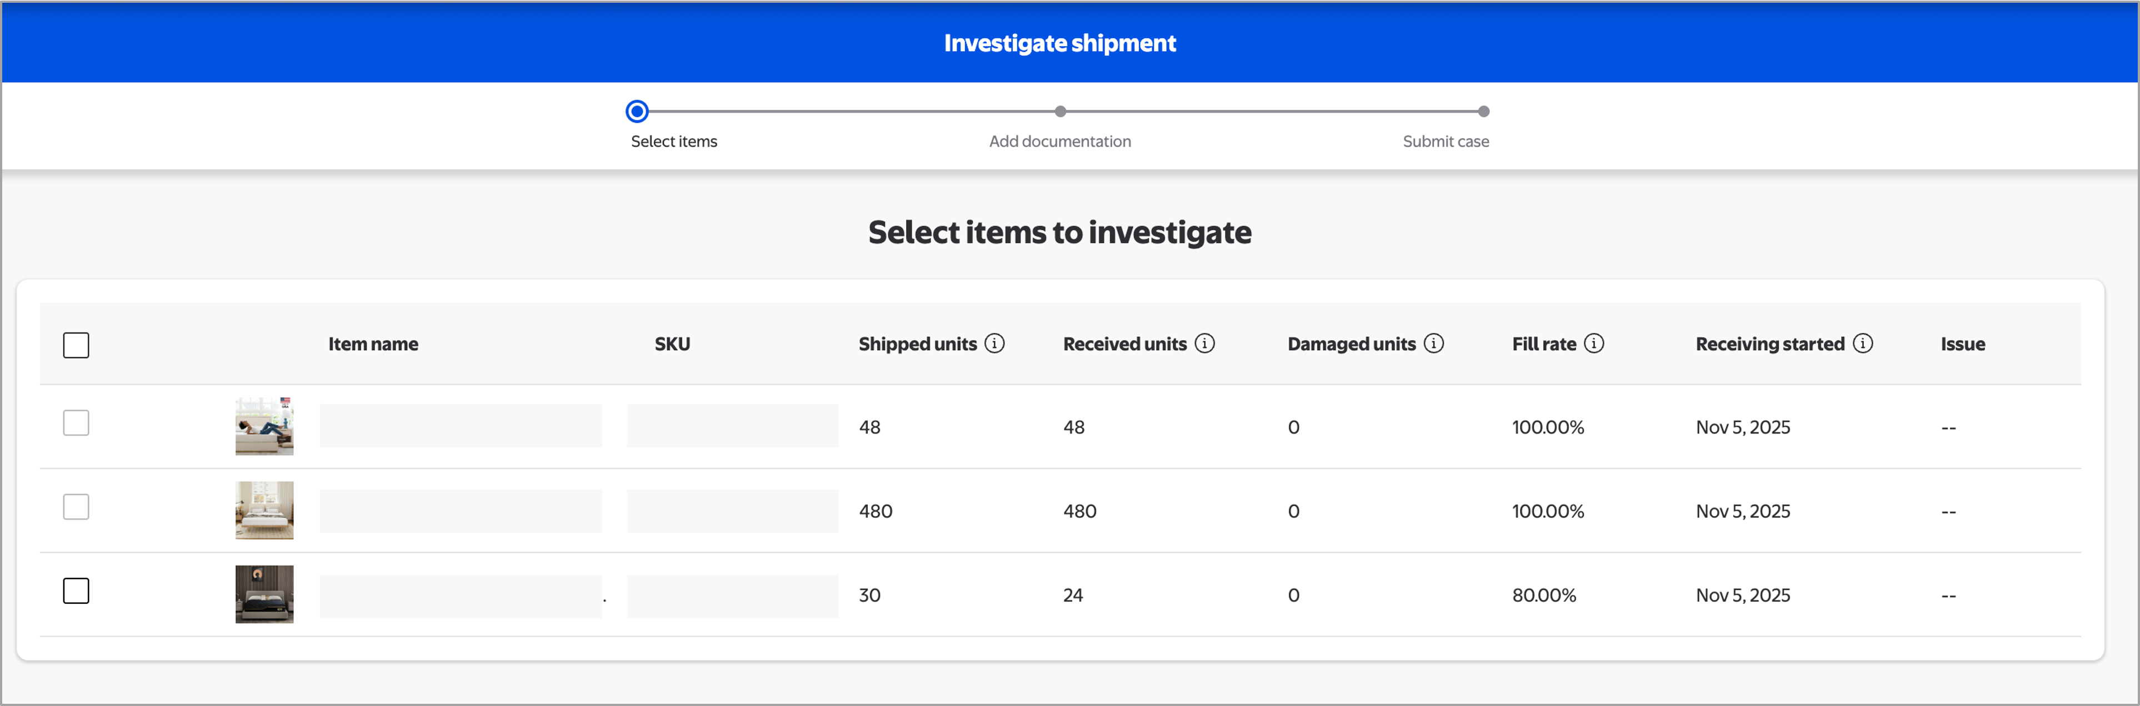Click the Submit case step label

1444,142
